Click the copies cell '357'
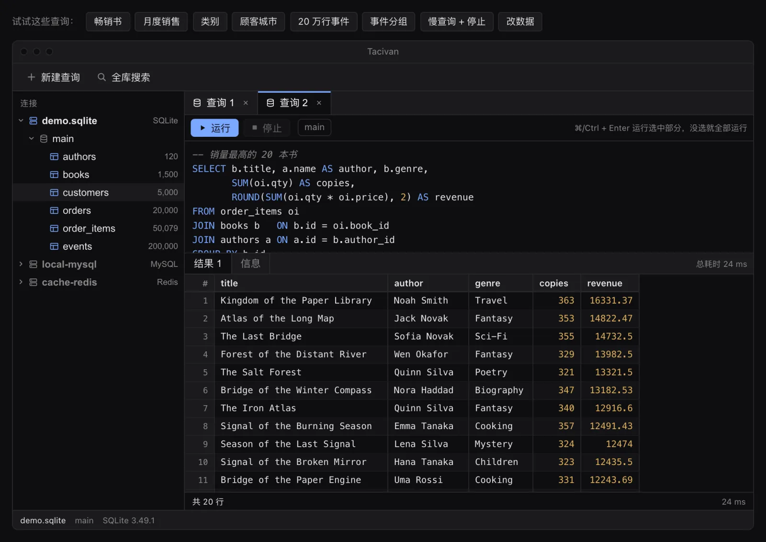Viewport: 766px width, 542px height. click(557, 426)
